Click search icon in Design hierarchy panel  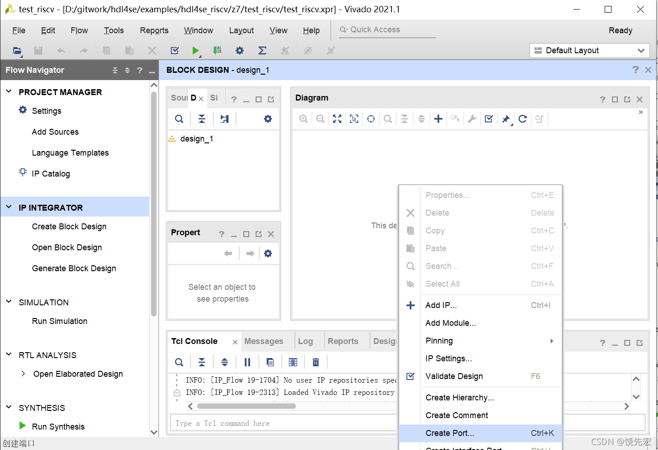pos(179,119)
